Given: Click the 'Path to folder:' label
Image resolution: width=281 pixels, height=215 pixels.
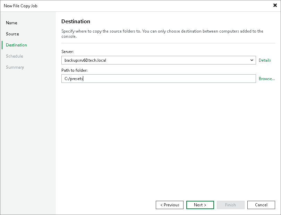Looking at the screenshot, I should 74,70.
